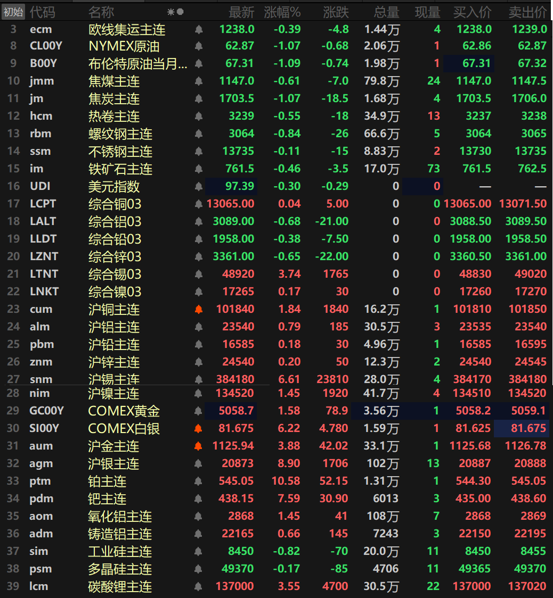This screenshot has height=598, width=553.
Task: Click the bell icon in the 铂主连 row
Action: click(199, 481)
